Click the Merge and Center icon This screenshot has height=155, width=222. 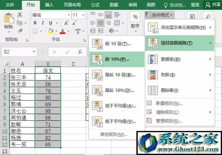pyautogui.click(x=117, y=23)
